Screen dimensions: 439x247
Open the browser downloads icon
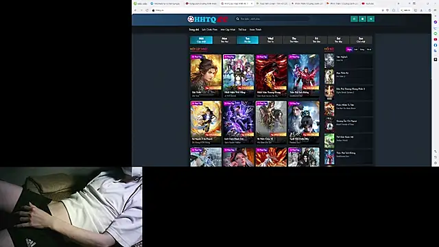click(x=421, y=10)
